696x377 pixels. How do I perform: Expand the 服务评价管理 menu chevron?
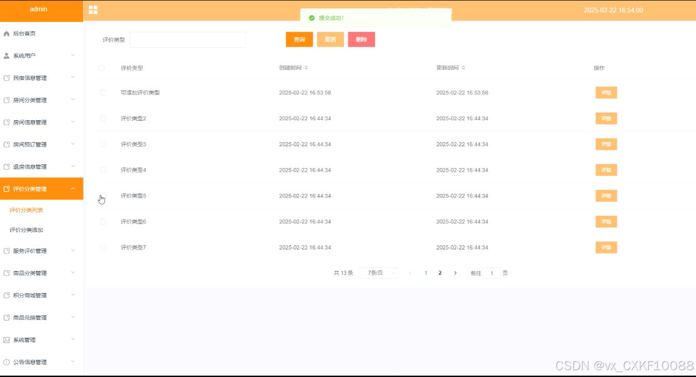tap(73, 250)
